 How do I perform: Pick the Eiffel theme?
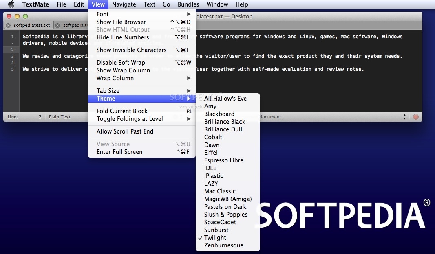227,153
